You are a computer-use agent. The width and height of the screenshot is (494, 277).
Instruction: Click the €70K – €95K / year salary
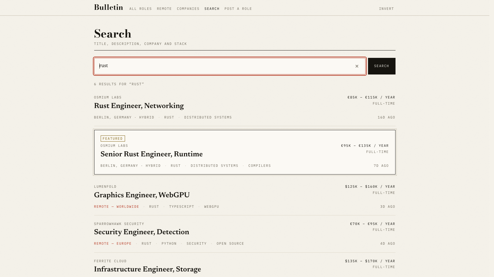coord(373,224)
